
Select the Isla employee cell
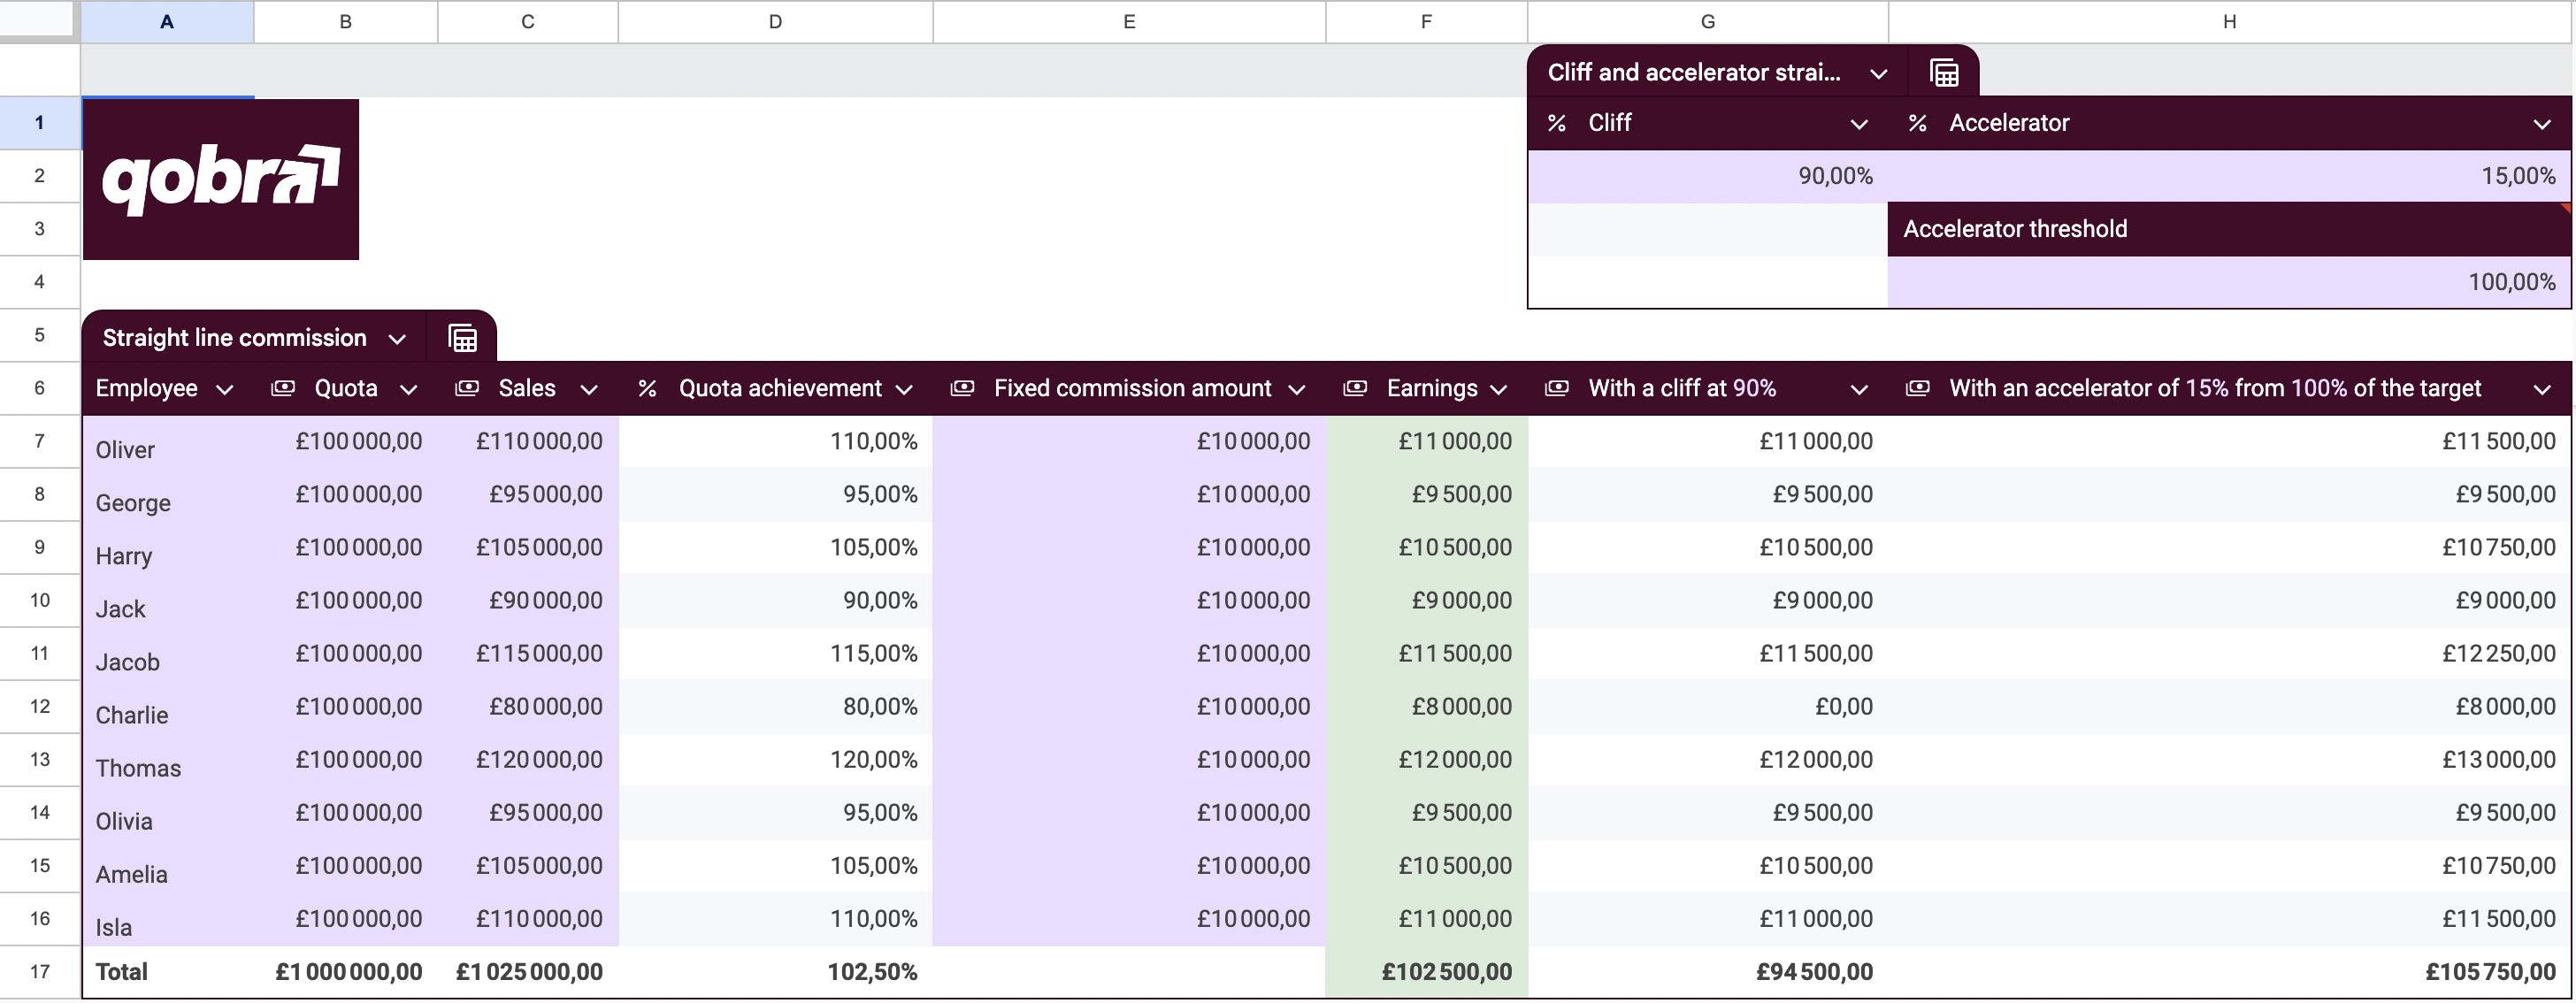pos(167,918)
